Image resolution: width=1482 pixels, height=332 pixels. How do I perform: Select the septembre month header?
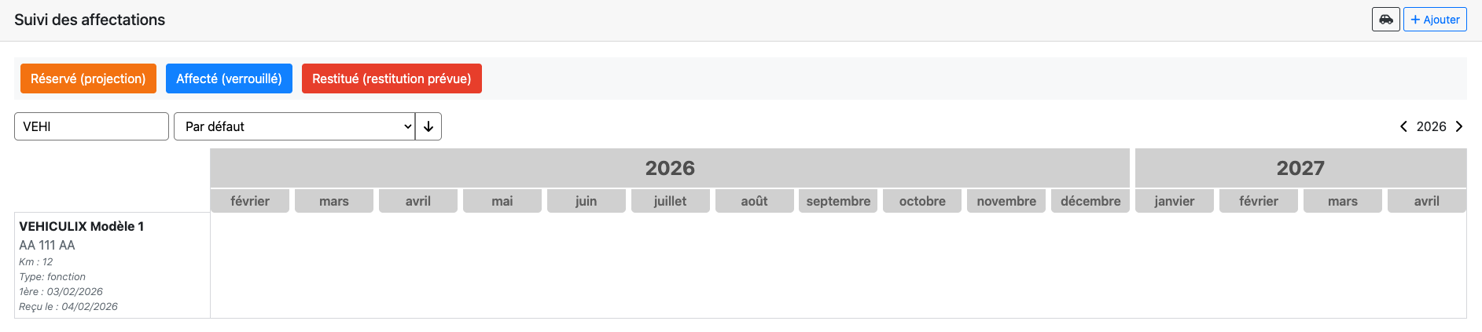(838, 201)
